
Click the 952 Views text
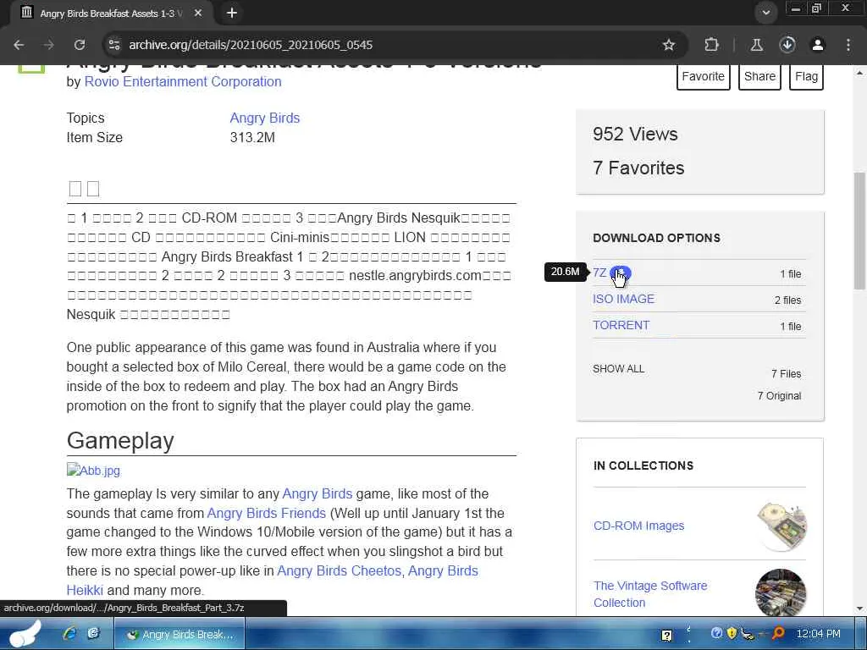[x=635, y=134]
